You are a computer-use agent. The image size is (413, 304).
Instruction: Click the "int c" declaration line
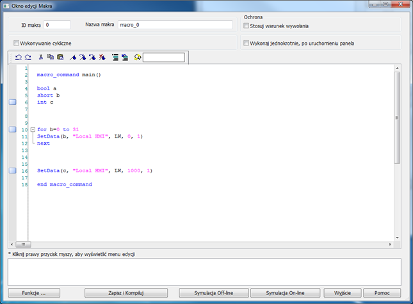click(x=45, y=102)
